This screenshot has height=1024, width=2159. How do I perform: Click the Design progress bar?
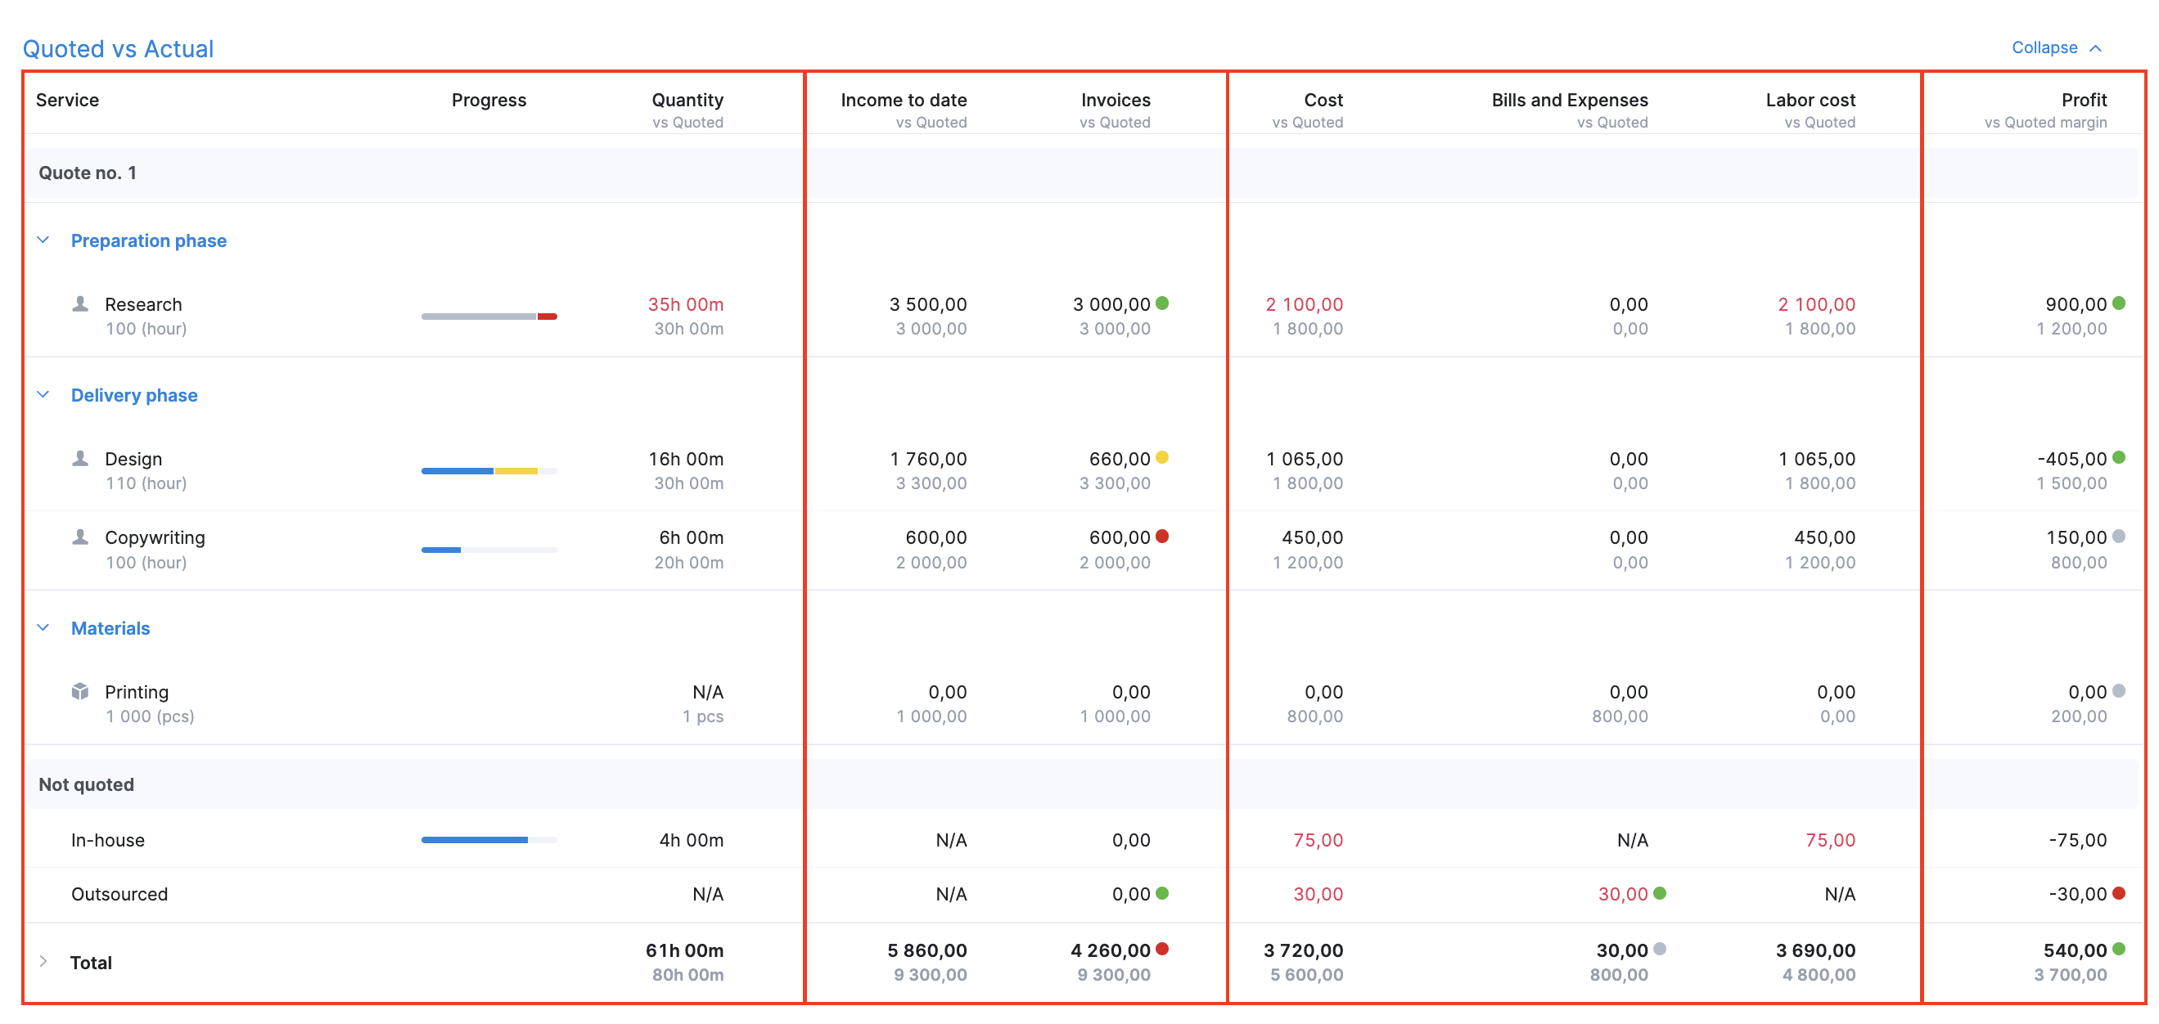(488, 470)
